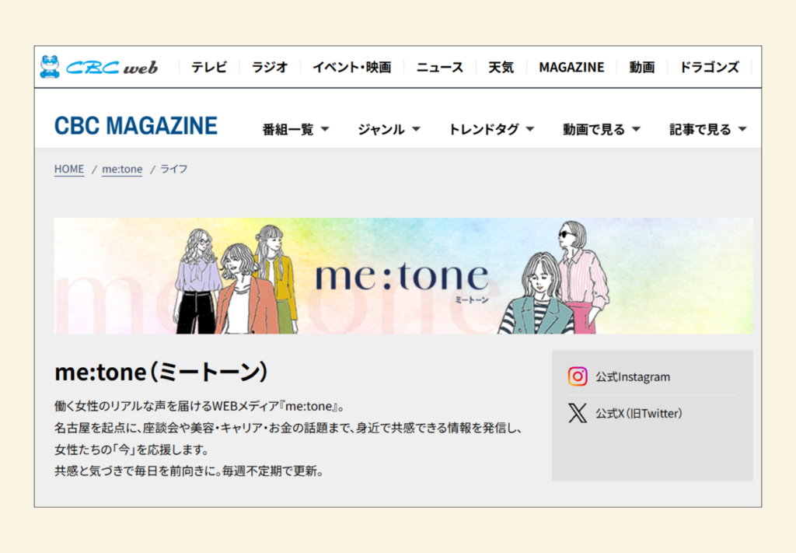Click the CBC web logo mascot icon
Screen dimensions: 796x553
[50, 67]
